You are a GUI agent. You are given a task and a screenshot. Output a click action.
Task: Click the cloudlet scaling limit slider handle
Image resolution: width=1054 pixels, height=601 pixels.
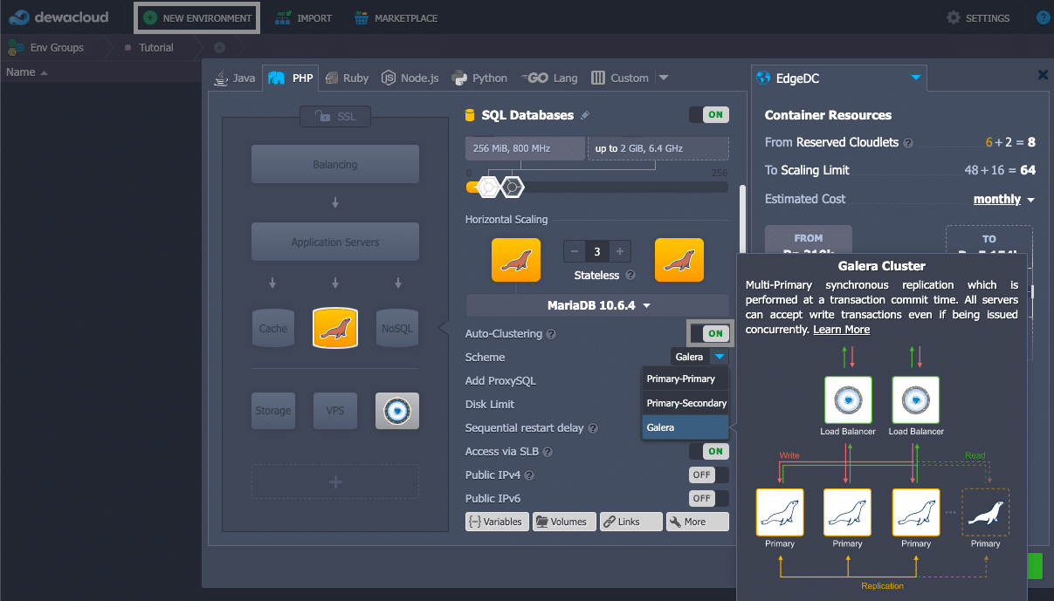pos(513,186)
